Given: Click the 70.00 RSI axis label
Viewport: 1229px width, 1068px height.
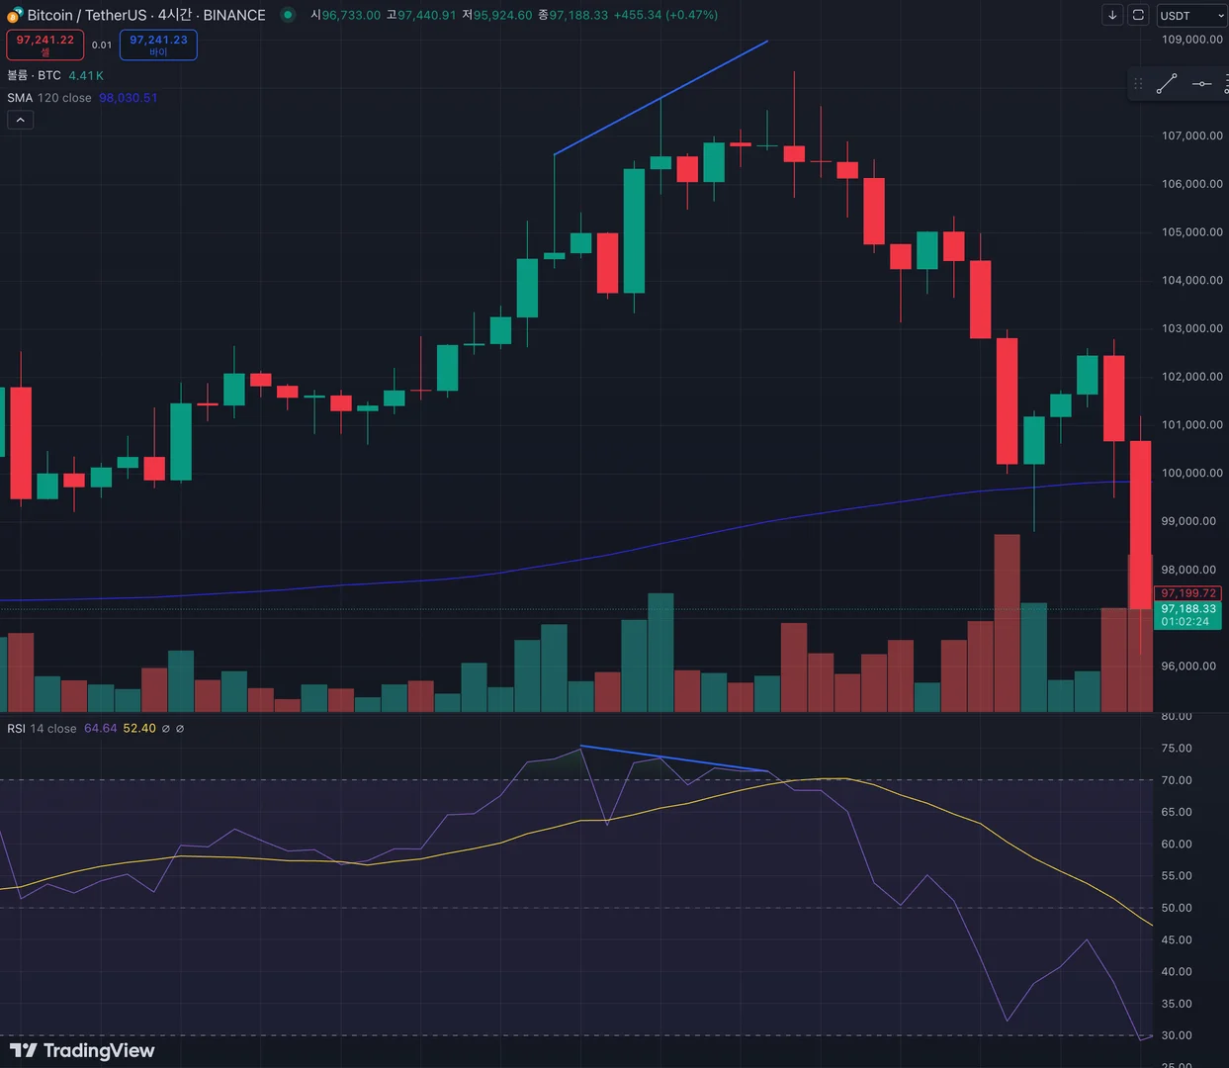Looking at the screenshot, I should click(1176, 780).
